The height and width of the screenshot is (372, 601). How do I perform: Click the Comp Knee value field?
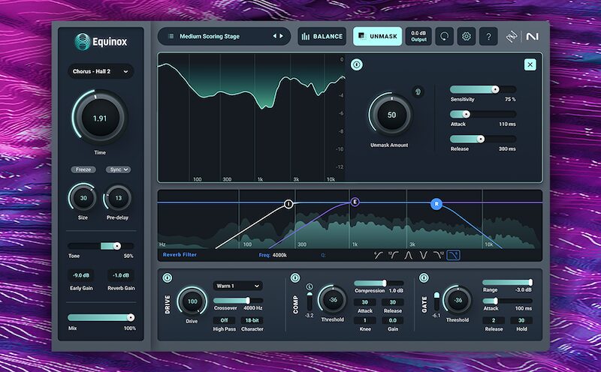coord(365,320)
